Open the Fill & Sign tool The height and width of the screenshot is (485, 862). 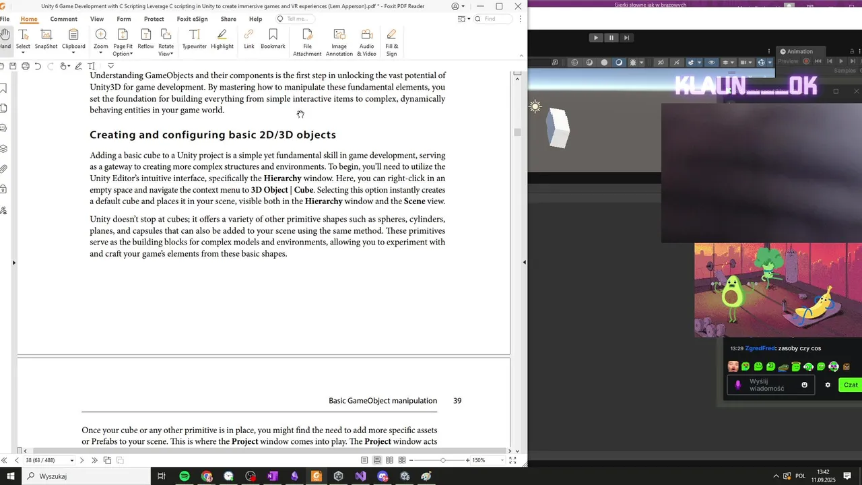pos(391,42)
